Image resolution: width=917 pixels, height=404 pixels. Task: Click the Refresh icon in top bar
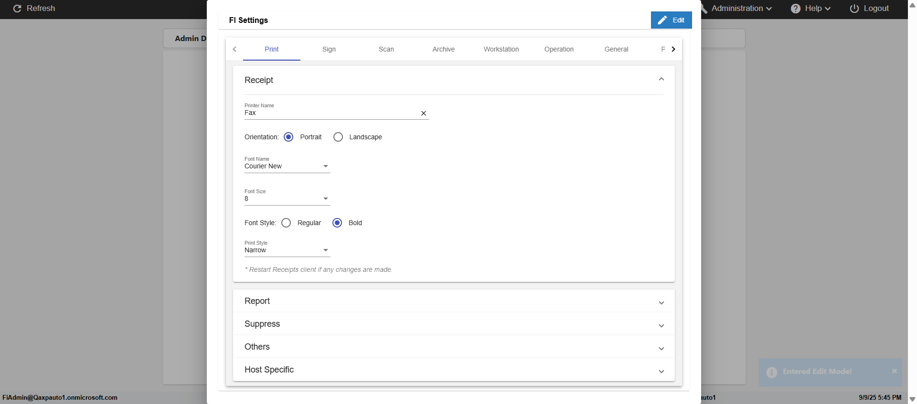tap(17, 9)
